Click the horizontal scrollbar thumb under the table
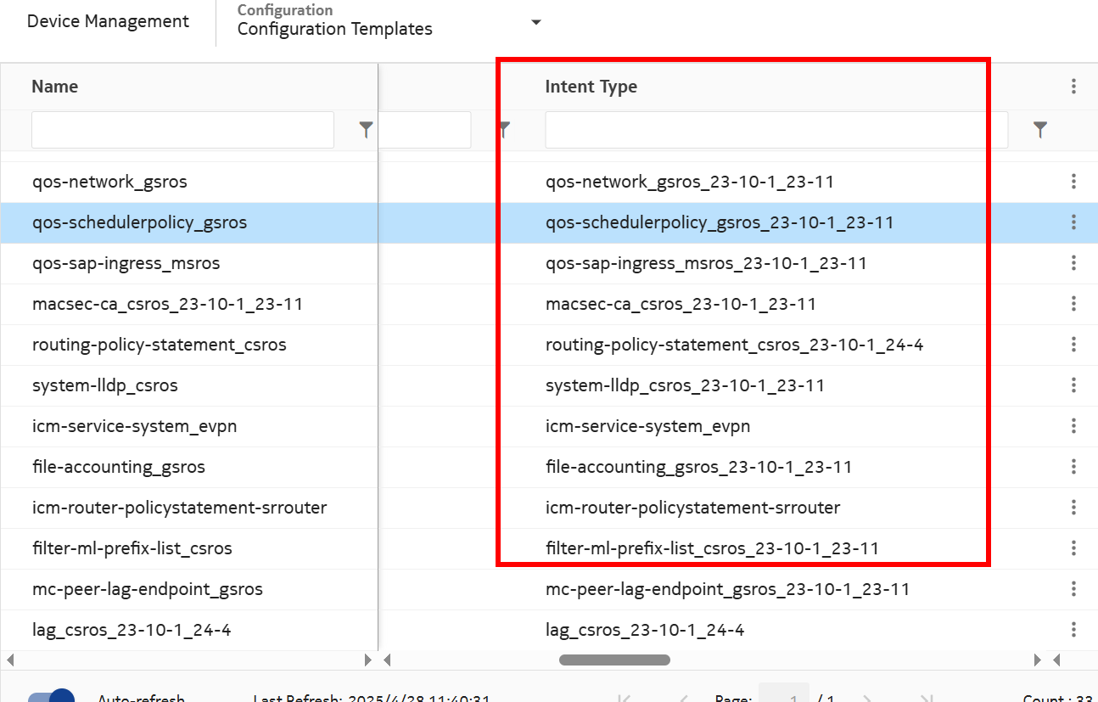Screen dimensions: 1098x702 click(x=614, y=660)
